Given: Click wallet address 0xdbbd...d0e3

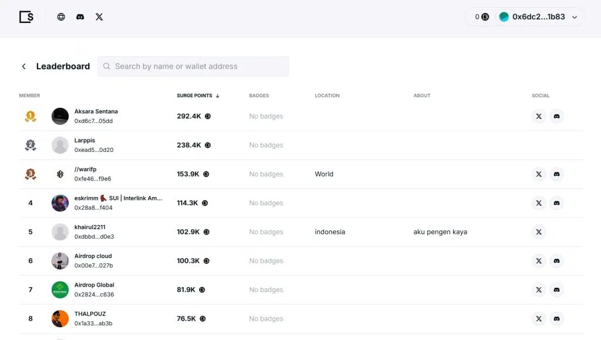Looking at the screenshot, I should click(94, 237).
